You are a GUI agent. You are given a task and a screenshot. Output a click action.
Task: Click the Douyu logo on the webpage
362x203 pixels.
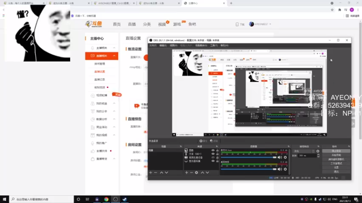pyautogui.click(x=94, y=24)
